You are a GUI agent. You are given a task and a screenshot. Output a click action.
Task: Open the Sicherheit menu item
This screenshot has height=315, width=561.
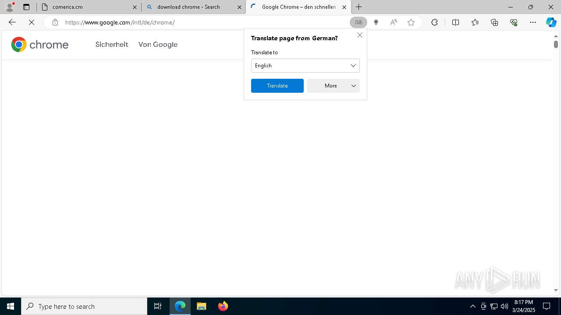click(x=112, y=45)
